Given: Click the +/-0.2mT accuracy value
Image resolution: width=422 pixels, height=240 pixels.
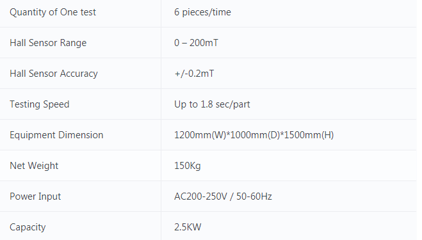Looking at the screenshot, I should tap(194, 74).
